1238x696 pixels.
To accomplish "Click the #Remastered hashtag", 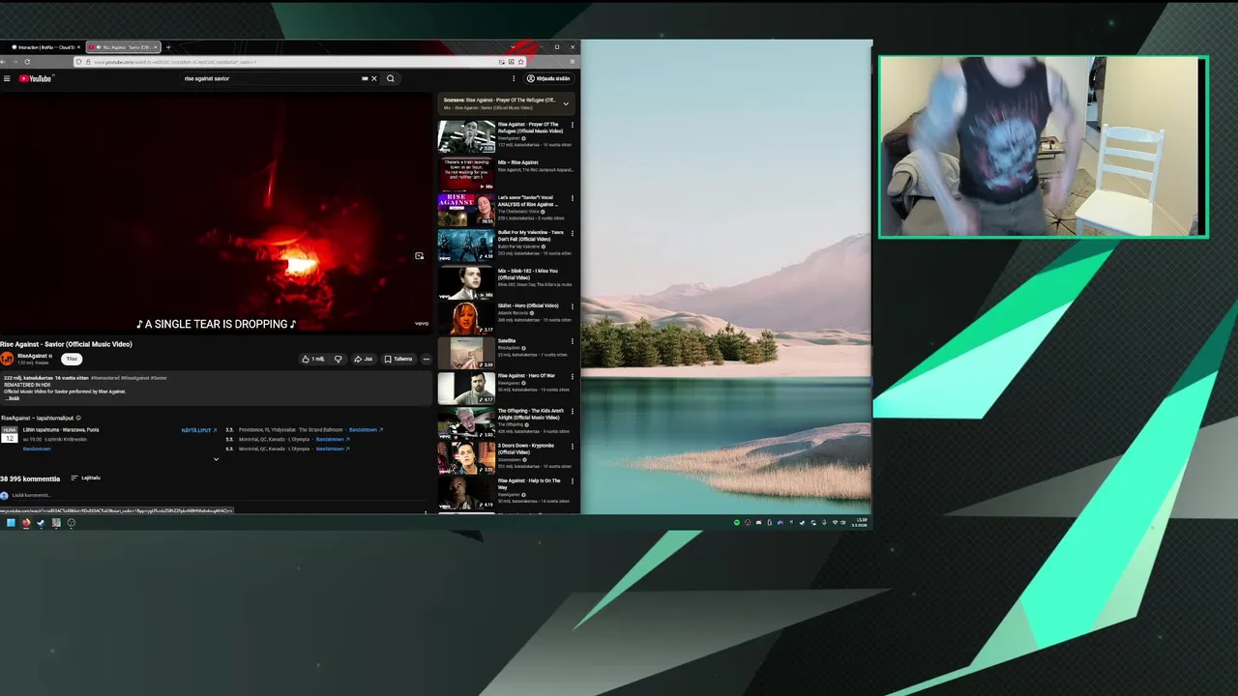I will pos(104,378).
